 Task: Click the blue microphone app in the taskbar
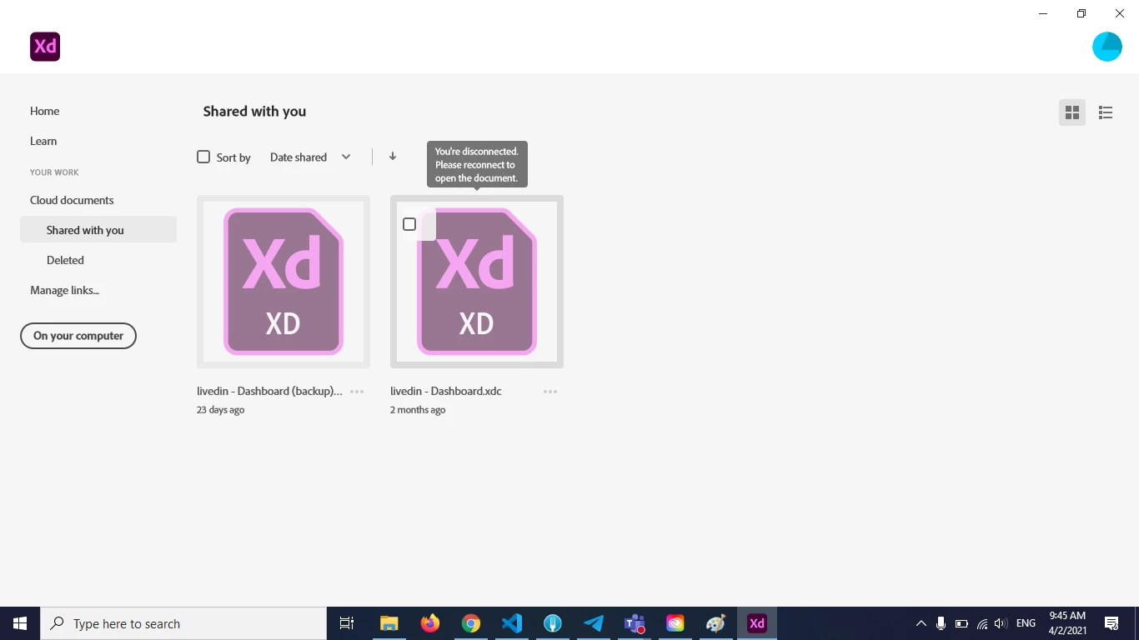(553, 623)
